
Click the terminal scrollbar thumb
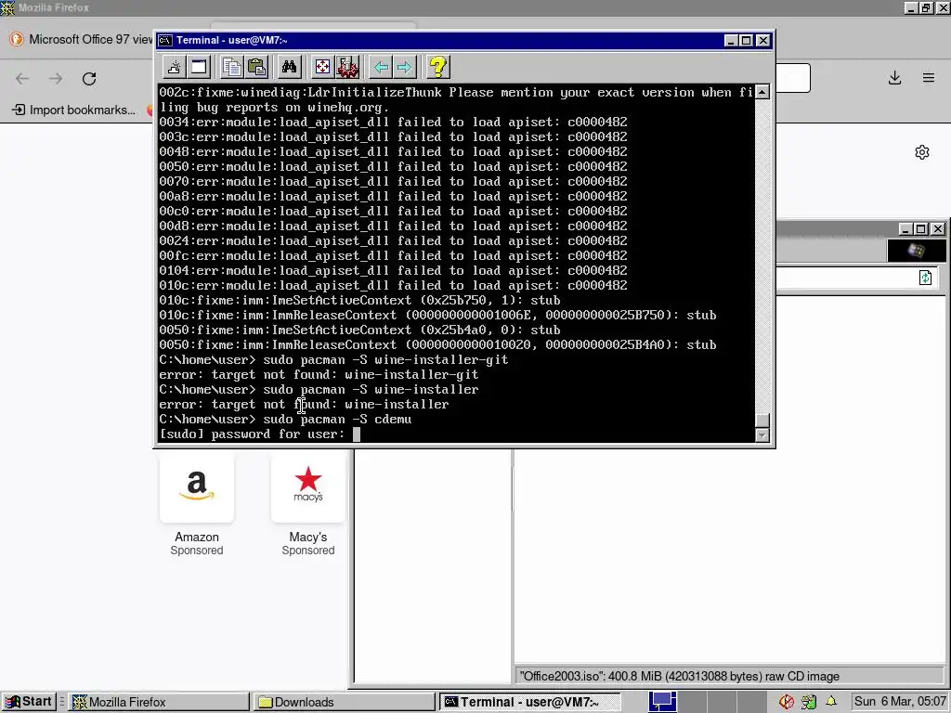click(x=762, y=420)
